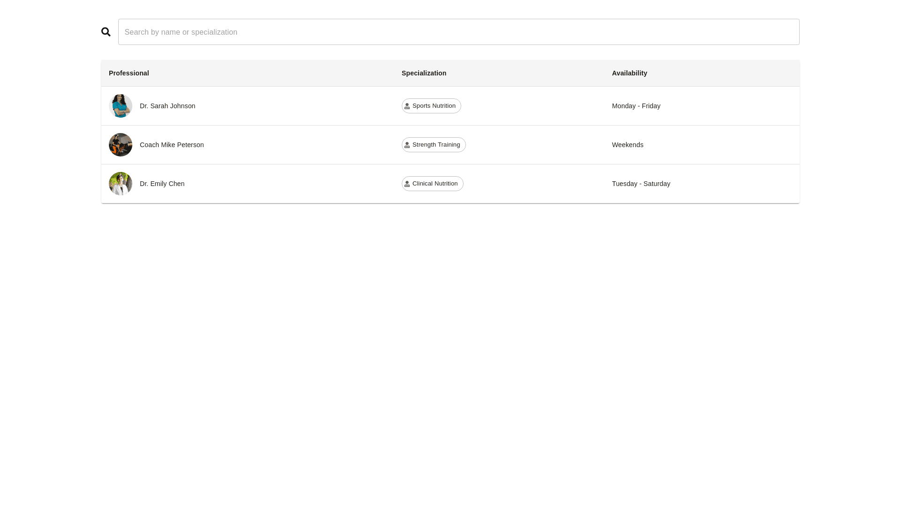Screen dimensions: 901x506
Task: Click the search magnifier icon
Action: click(106, 32)
